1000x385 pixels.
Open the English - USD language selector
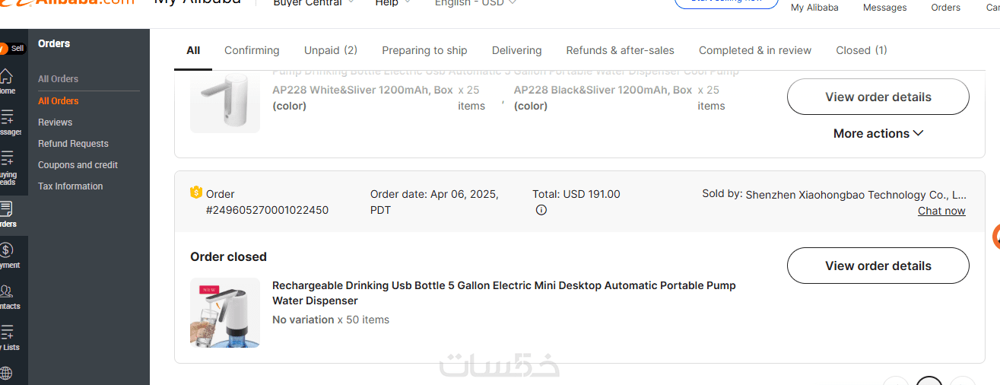(475, 3)
